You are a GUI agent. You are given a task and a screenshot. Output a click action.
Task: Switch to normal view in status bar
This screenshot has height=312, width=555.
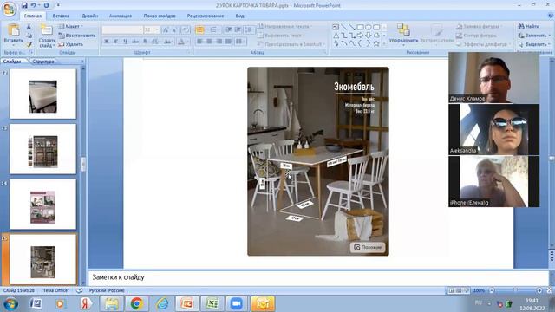click(x=451, y=290)
